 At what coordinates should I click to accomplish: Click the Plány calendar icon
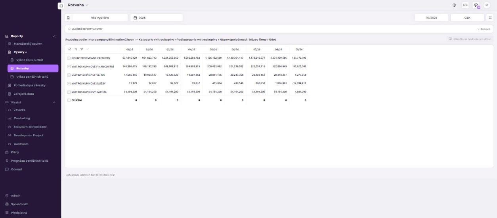tap(7, 152)
